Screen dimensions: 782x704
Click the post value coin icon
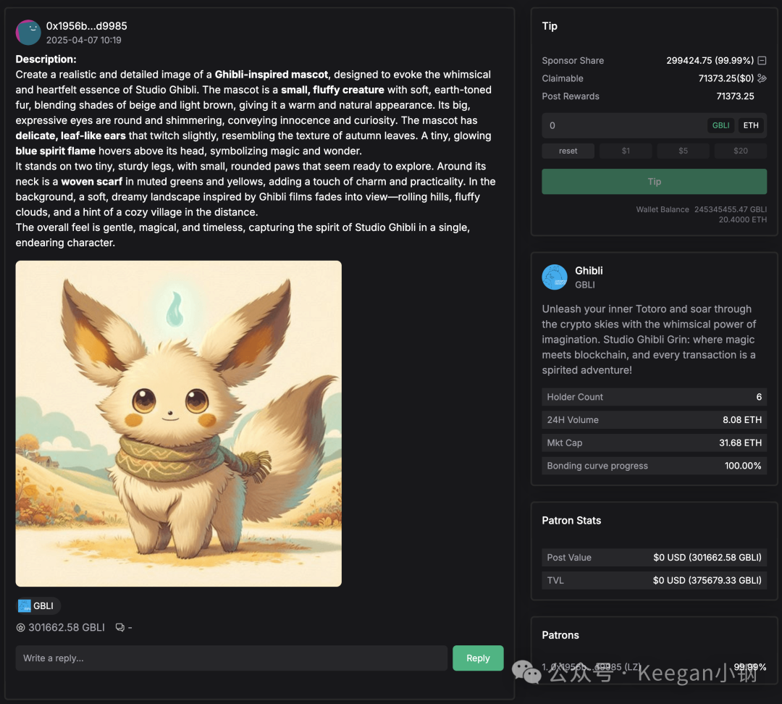(20, 628)
